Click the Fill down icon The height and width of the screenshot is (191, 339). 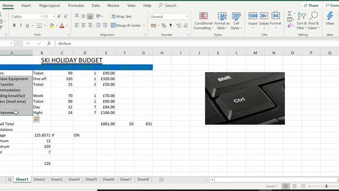pyautogui.click(x=290, y=20)
